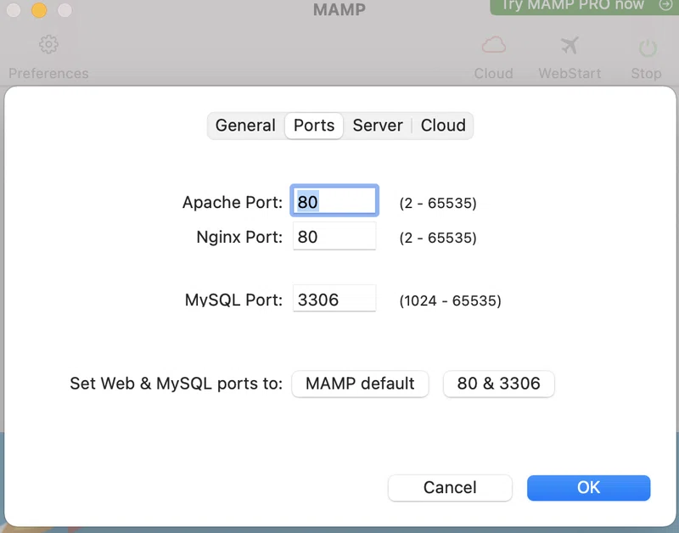Open the Cloud toolbar icon

coord(494,45)
